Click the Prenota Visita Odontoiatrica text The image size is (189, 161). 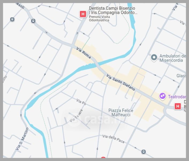99,19
